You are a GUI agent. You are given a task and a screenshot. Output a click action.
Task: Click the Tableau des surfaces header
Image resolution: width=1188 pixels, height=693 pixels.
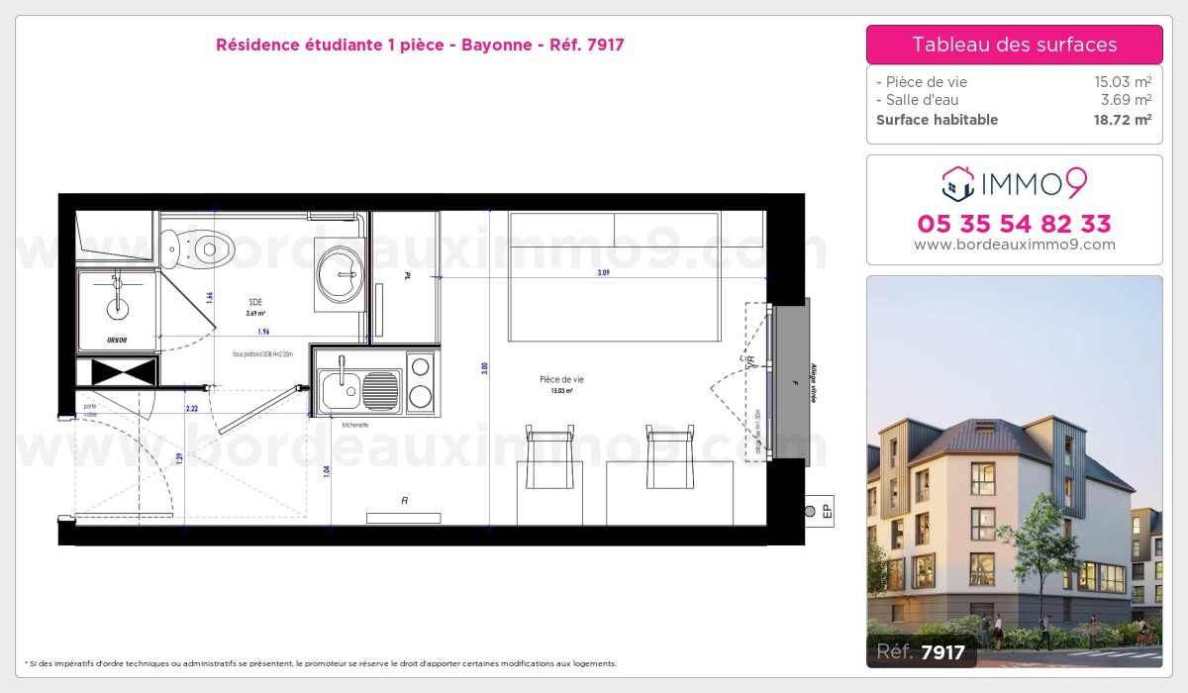1014,45
